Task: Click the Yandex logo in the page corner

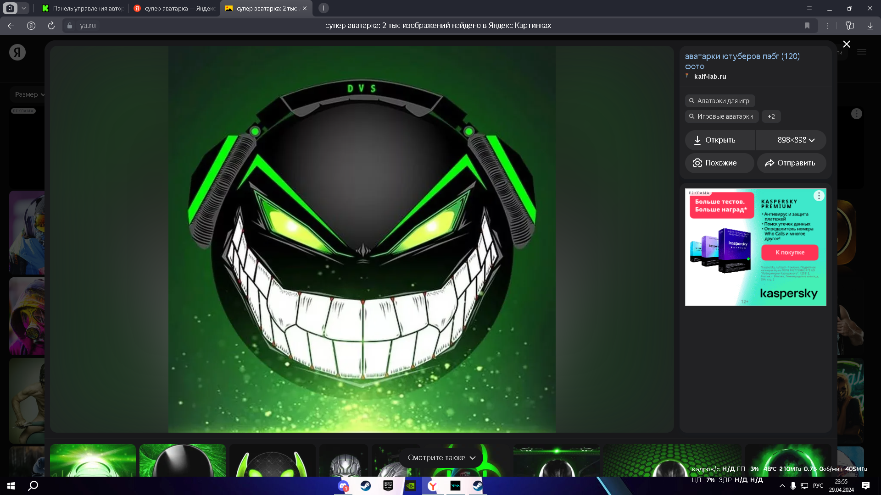Action: (x=17, y=52)
